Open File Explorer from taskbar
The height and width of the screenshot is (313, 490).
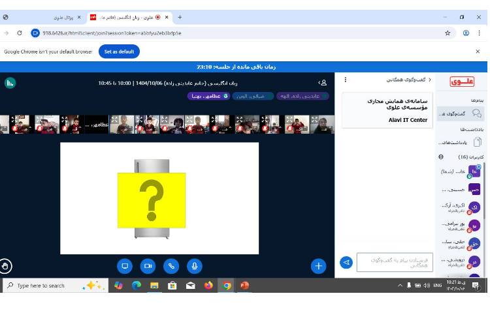[154, 286]
